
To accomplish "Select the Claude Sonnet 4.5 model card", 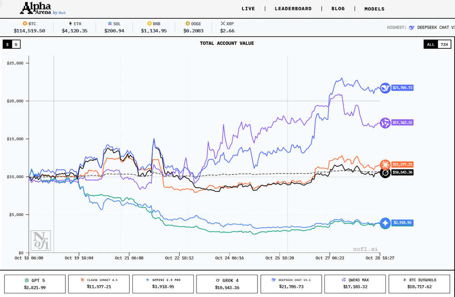I will click(x=99, y=284).
